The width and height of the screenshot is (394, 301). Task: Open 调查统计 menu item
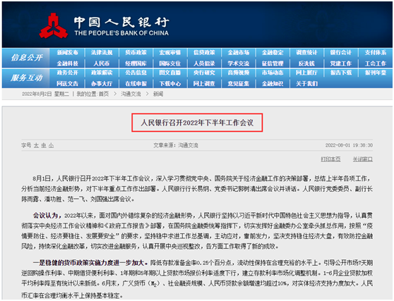(307, 52)
